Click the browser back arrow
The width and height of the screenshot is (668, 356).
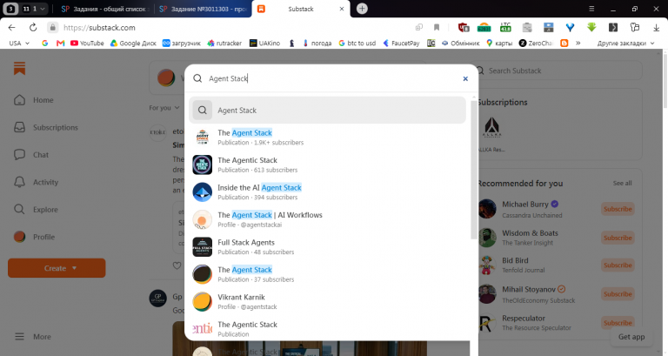[12, 27]
